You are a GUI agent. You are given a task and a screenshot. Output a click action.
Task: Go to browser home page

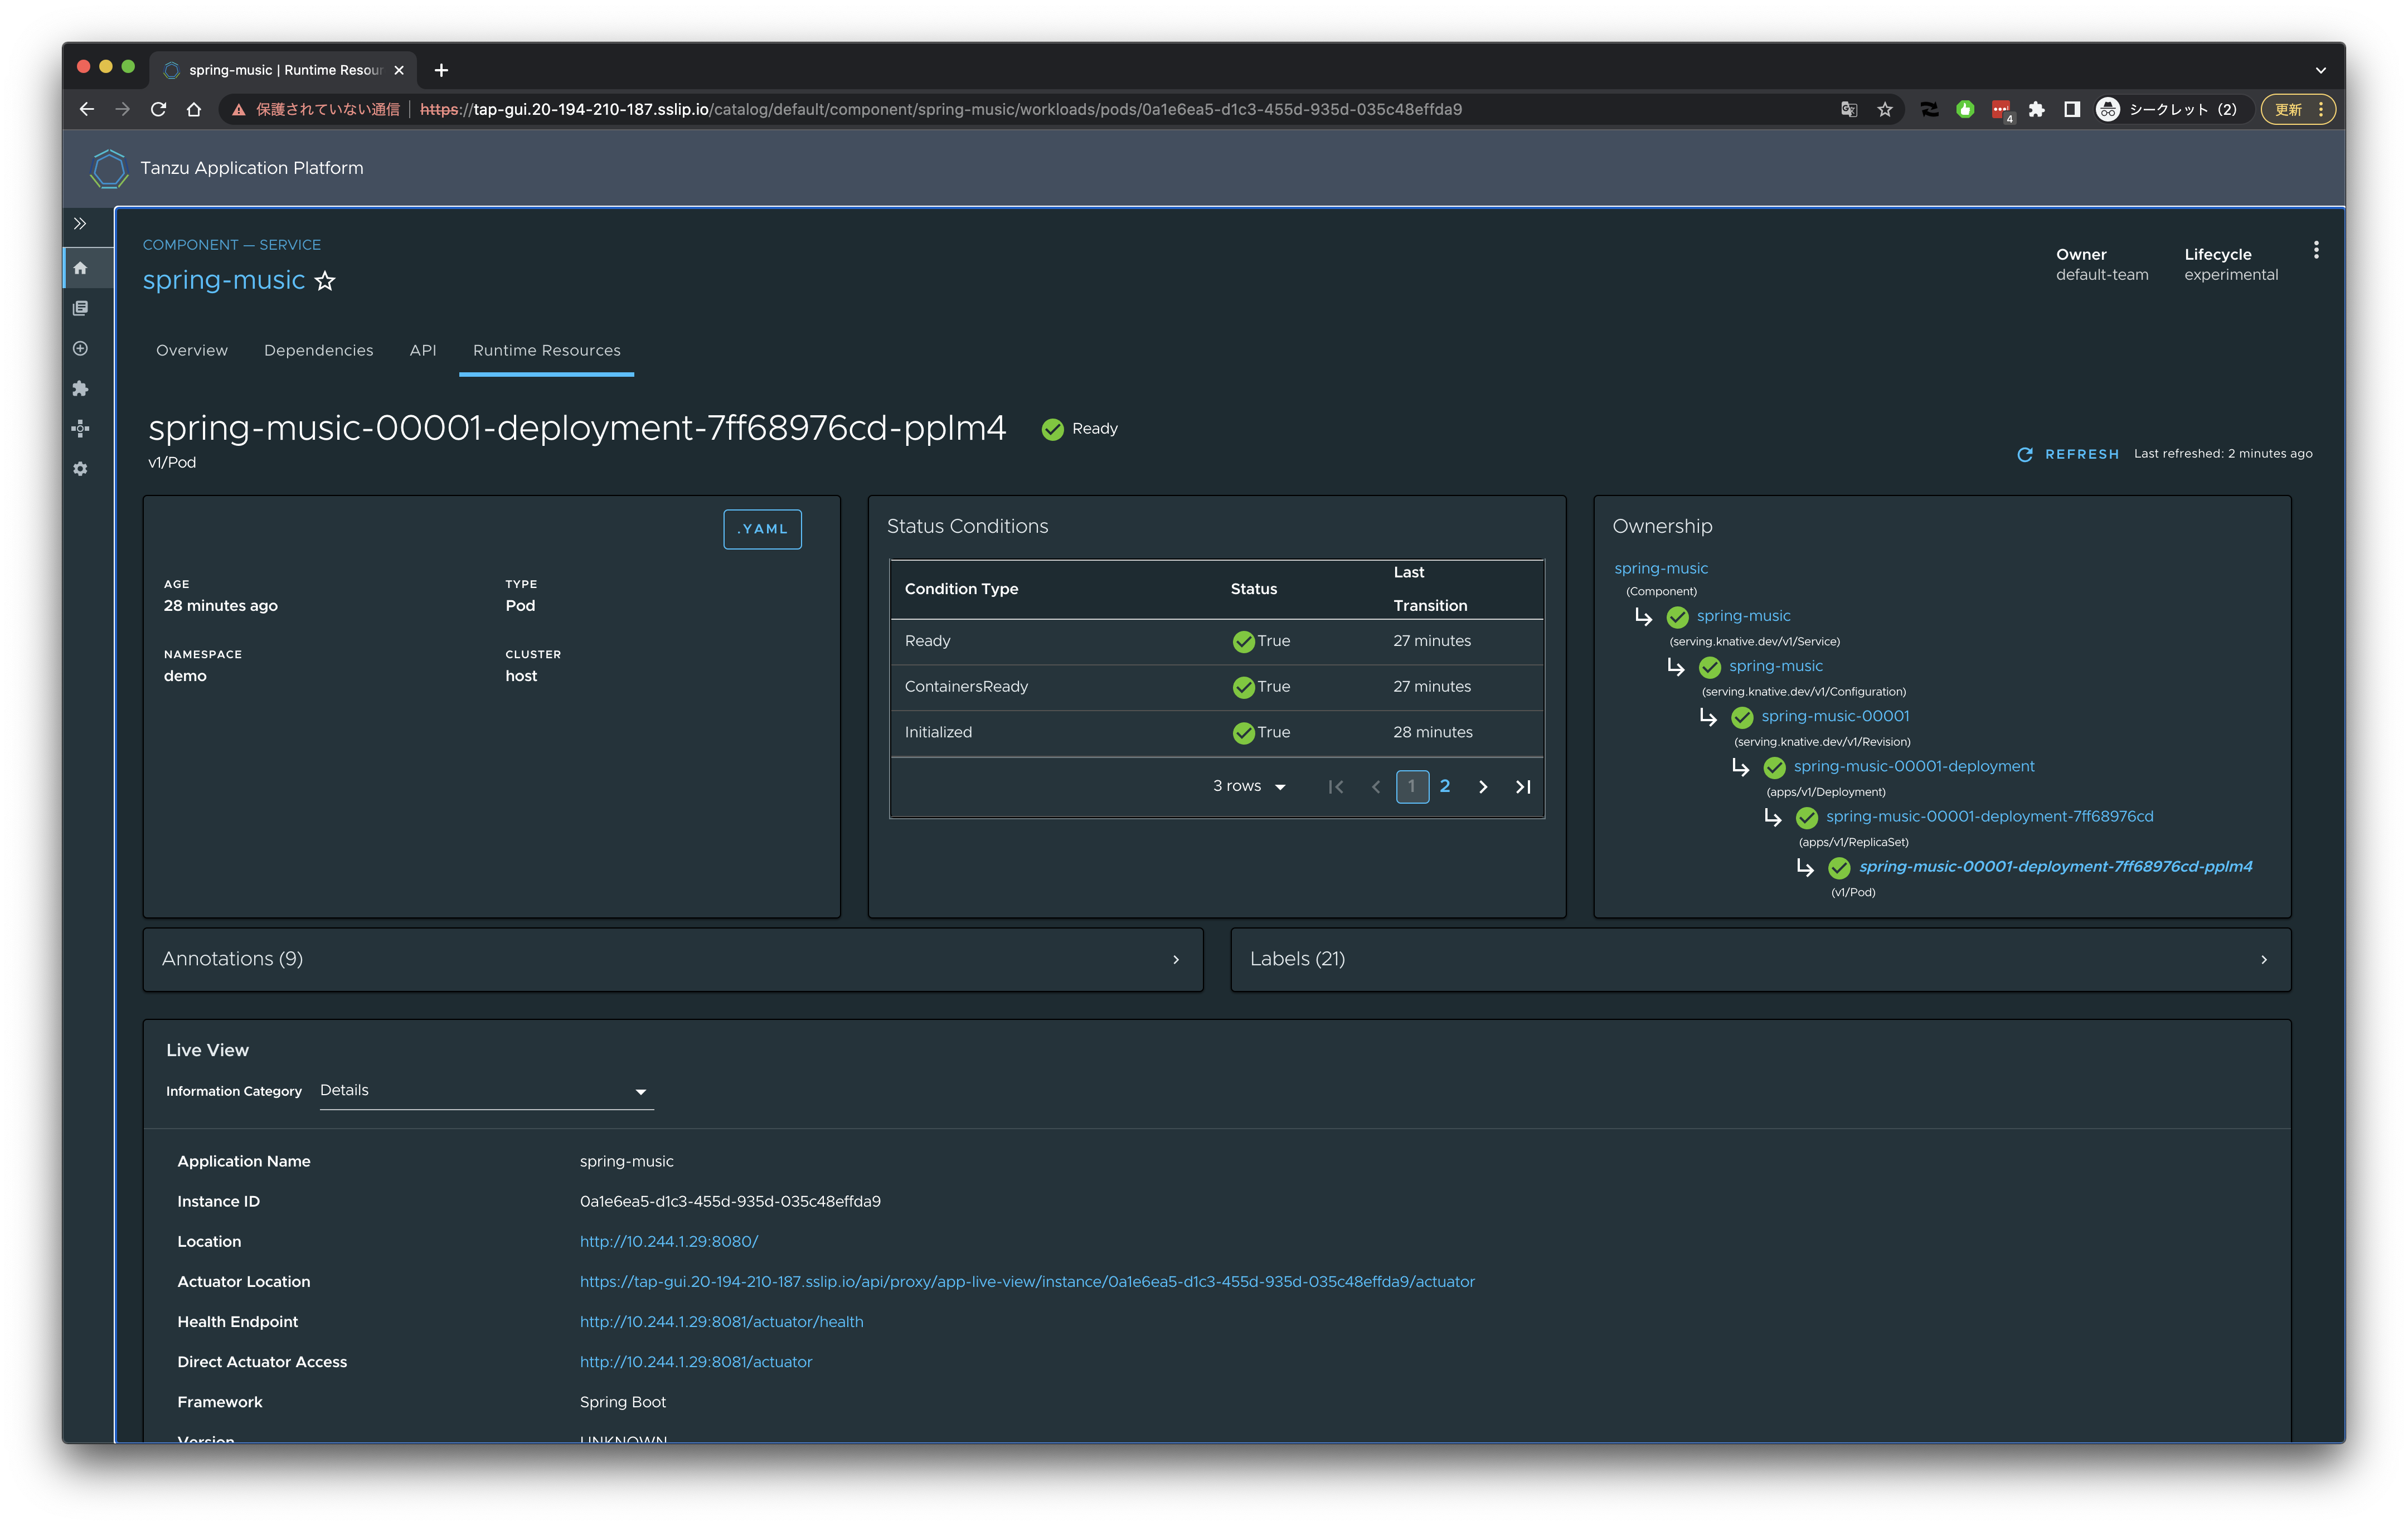pyautogui.click(x=194, y=109)
